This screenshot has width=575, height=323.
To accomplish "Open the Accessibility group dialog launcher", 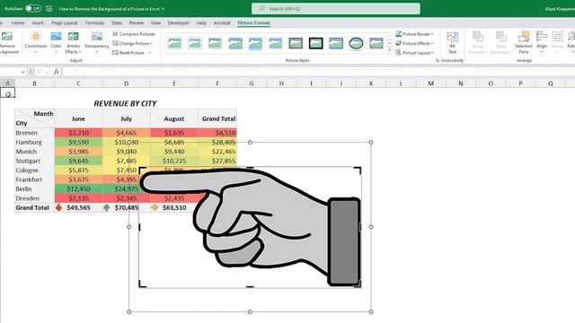I will [x=438, y=61].
